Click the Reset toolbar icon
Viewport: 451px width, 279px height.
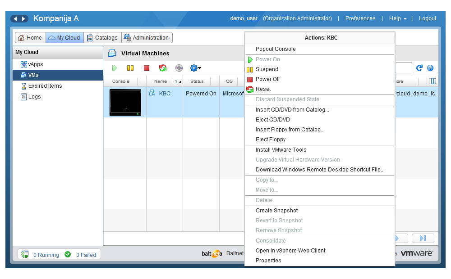click(163, 68)
